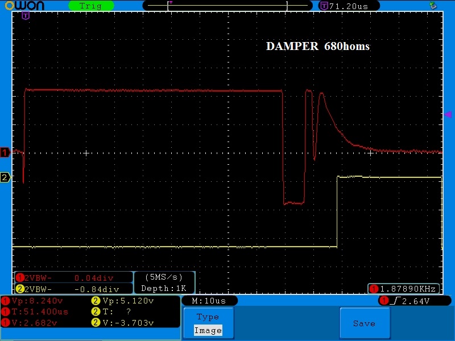Click channel 2 T: ? measurement
The width and height of the screenshot is (455, 341).
click(x=111, y=311)
